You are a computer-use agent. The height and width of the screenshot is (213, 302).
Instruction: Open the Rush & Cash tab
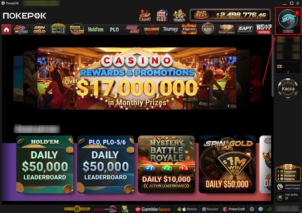coord(77,29)
